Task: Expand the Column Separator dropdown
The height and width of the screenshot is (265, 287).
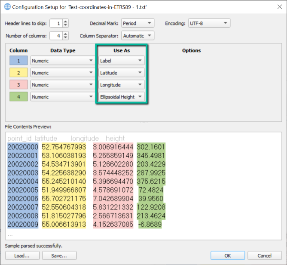Action: [137, 36]
